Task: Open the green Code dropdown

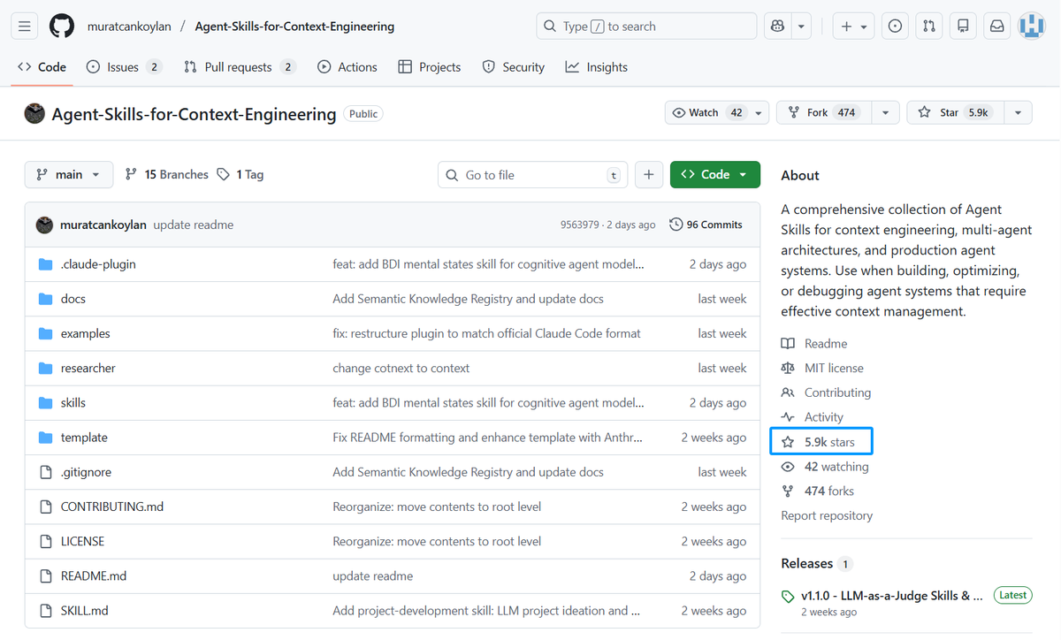Action: click(714, 175)
